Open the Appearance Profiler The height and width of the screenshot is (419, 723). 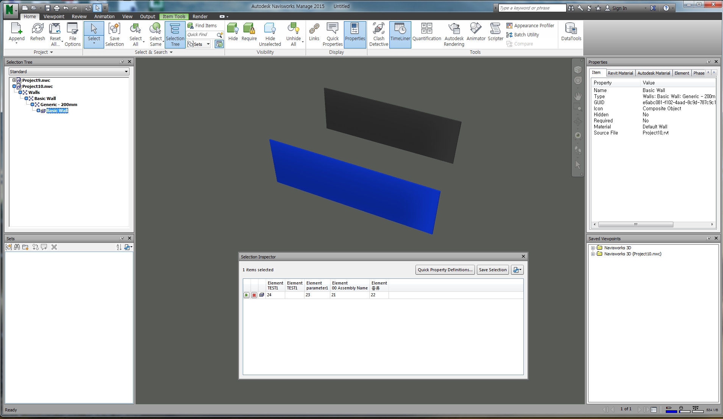point(530,25)
